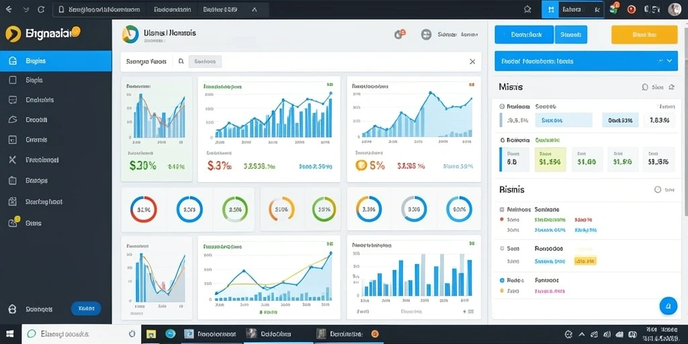Click the round blue floating action button

coord(669,306)
